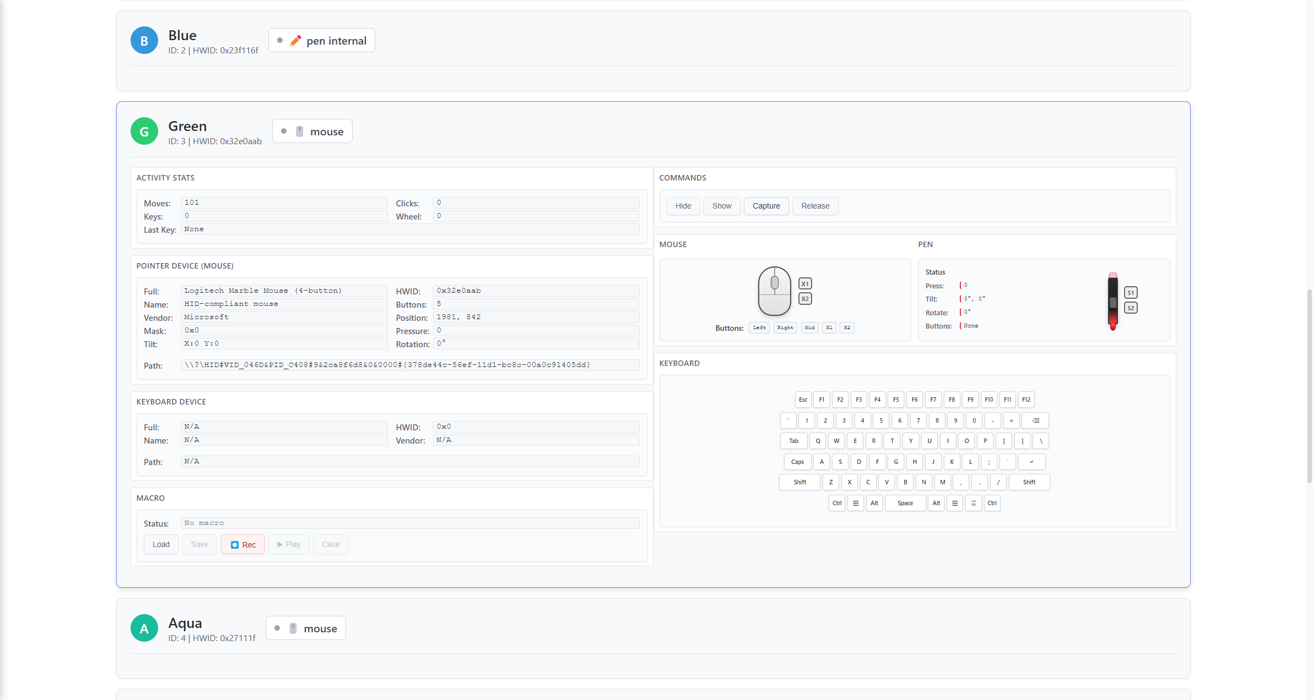The width and height of the screenshot is (1313, 700).
Task: Toggle the Left mouse button indicator
Action: (759, 327)
